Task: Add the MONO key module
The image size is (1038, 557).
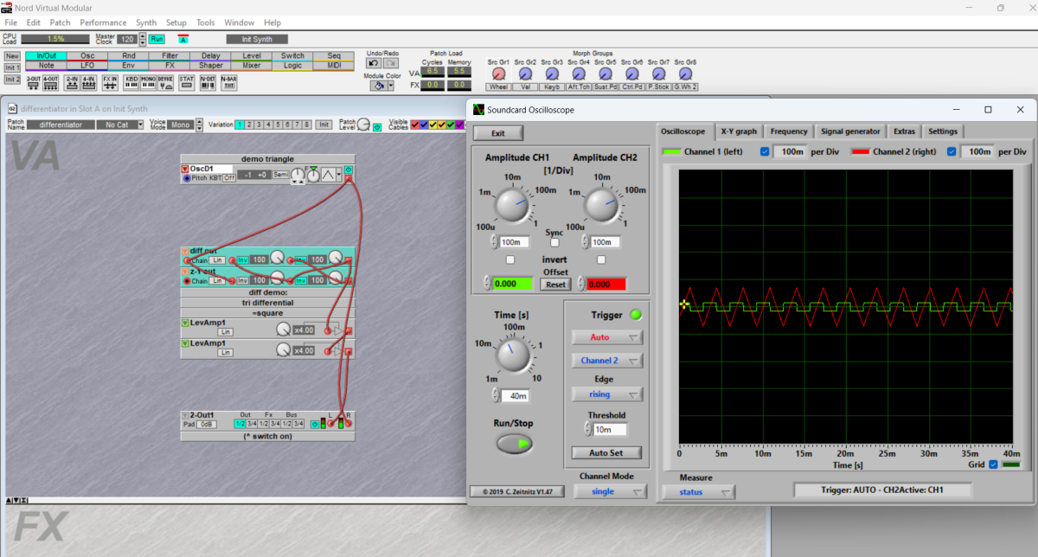Action: pos(148,82)
